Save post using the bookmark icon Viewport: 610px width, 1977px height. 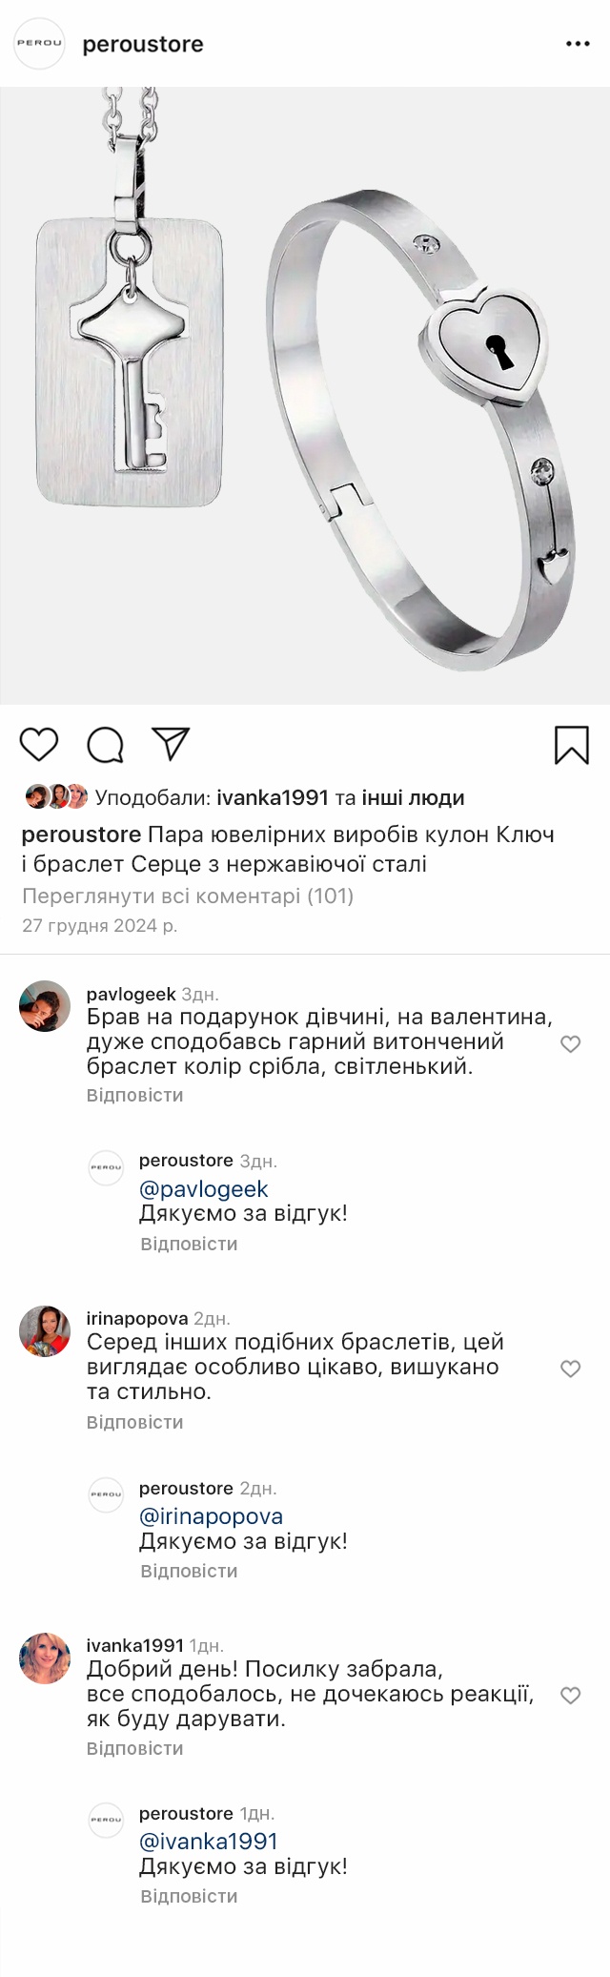(x=571, y=745)
